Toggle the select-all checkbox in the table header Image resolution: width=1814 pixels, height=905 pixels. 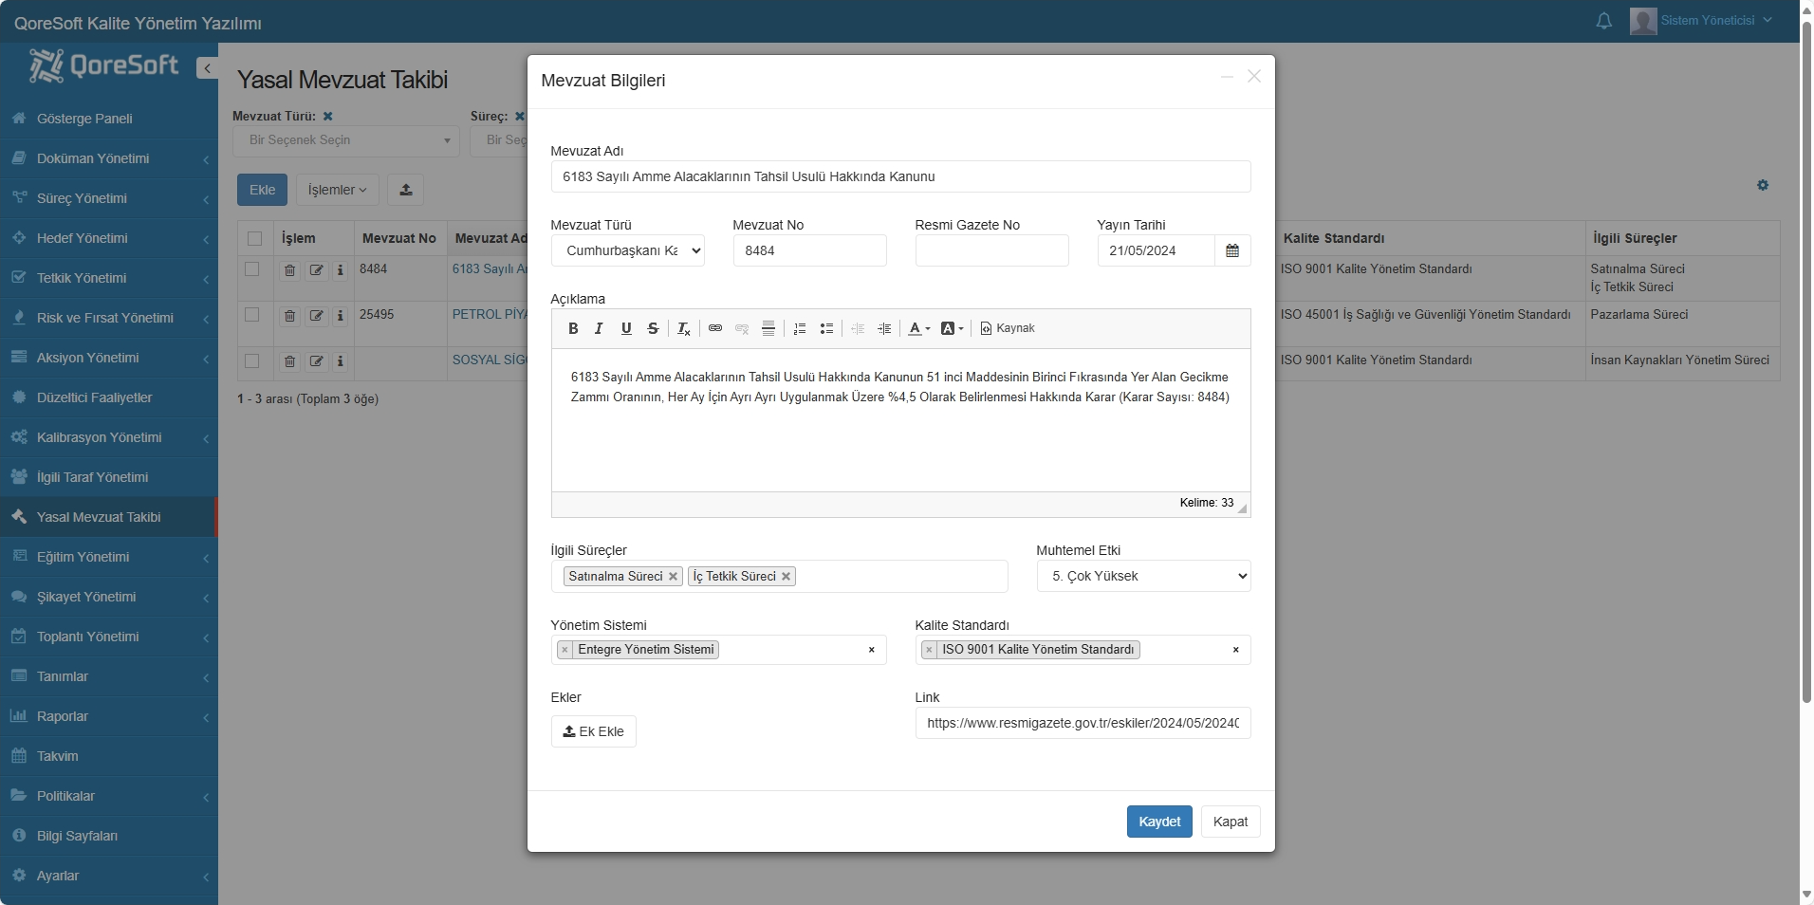(254, 239)
